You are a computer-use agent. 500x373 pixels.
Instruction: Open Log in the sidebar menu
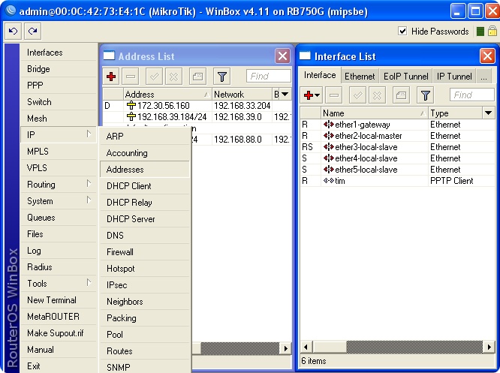pos(59,251)
